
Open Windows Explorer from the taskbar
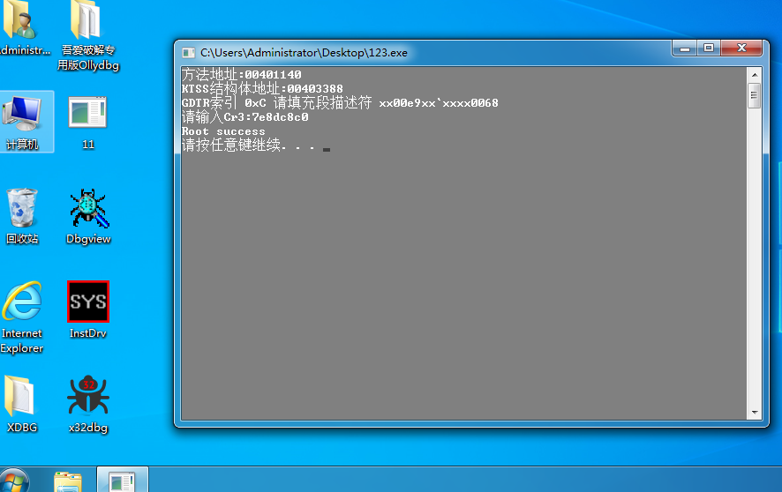[68, 481]
